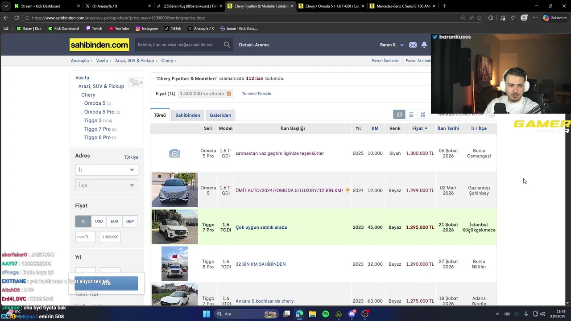Open the Copilot Sohbet et button

click(555, 18)
